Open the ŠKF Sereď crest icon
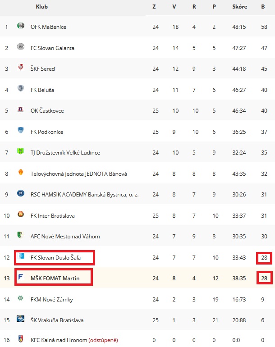This screenshot has width=275, height=347. (21, 67)
